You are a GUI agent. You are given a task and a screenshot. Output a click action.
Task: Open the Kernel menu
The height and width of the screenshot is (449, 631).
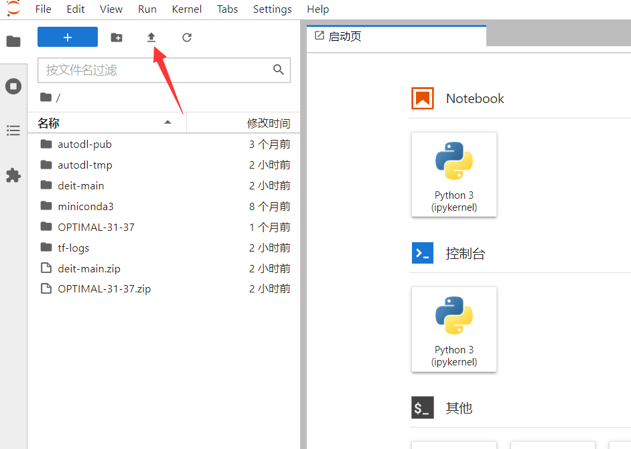click(x=187, y=9)
